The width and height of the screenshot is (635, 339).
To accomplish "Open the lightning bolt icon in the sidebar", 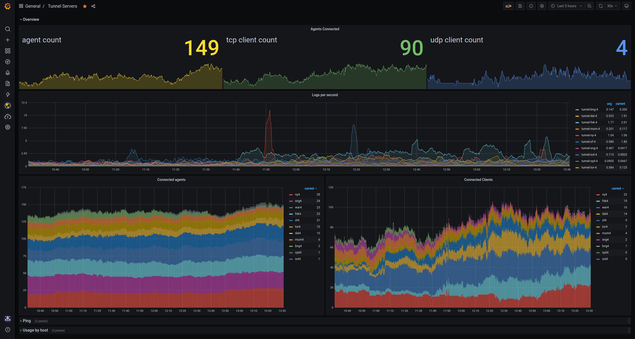I will tap(8, 95).
